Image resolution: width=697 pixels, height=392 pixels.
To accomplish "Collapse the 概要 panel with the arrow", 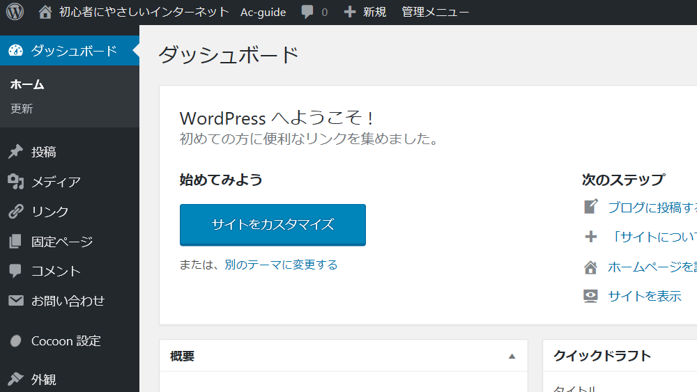I will point(512,356).
